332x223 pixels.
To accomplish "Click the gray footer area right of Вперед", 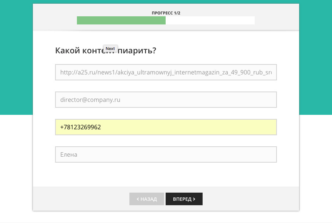I will [x=251, y=199].
